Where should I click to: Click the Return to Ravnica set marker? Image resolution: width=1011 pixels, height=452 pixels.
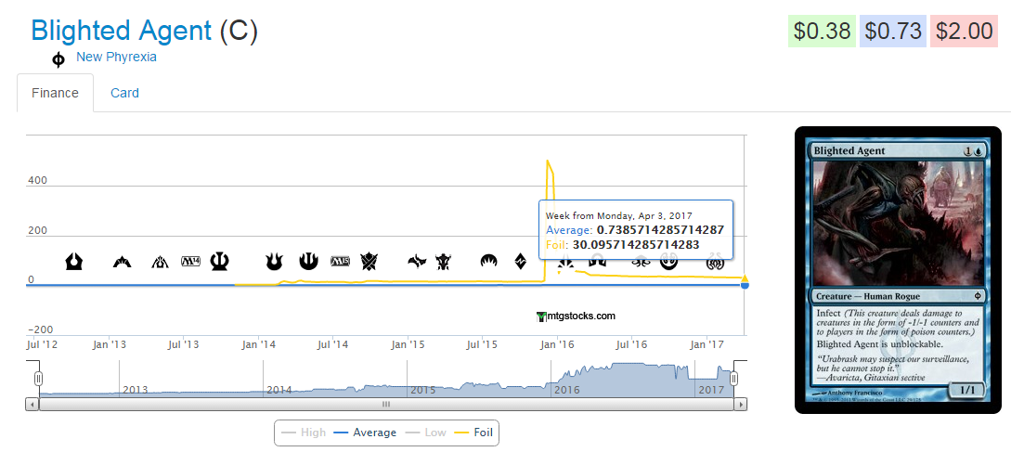74,261
